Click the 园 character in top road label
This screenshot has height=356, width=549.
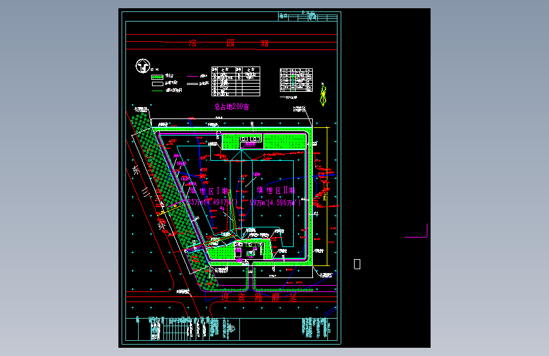click(230, 43)
